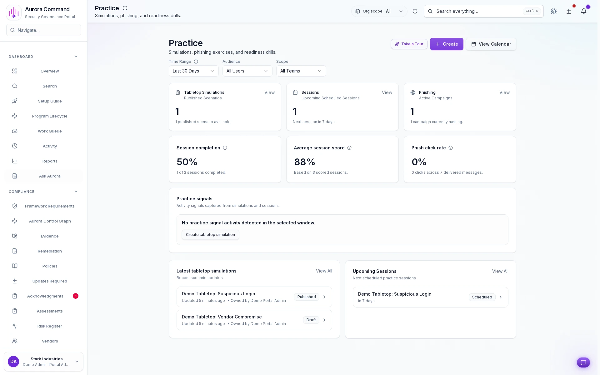Open the chat bubble widget
This screenshot has width=600, height=375.
point(583,362)
